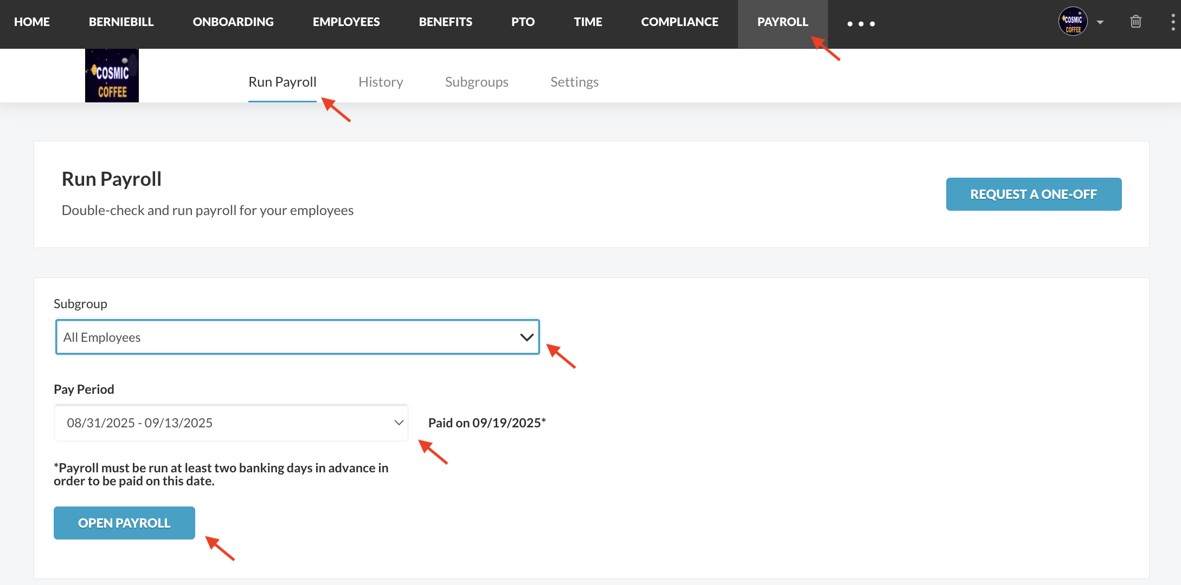Click the trash can icon in top bar
Screen dimensions: 1181x585
point(1135,22)
